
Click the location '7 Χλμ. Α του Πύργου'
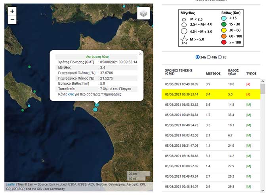116,89
